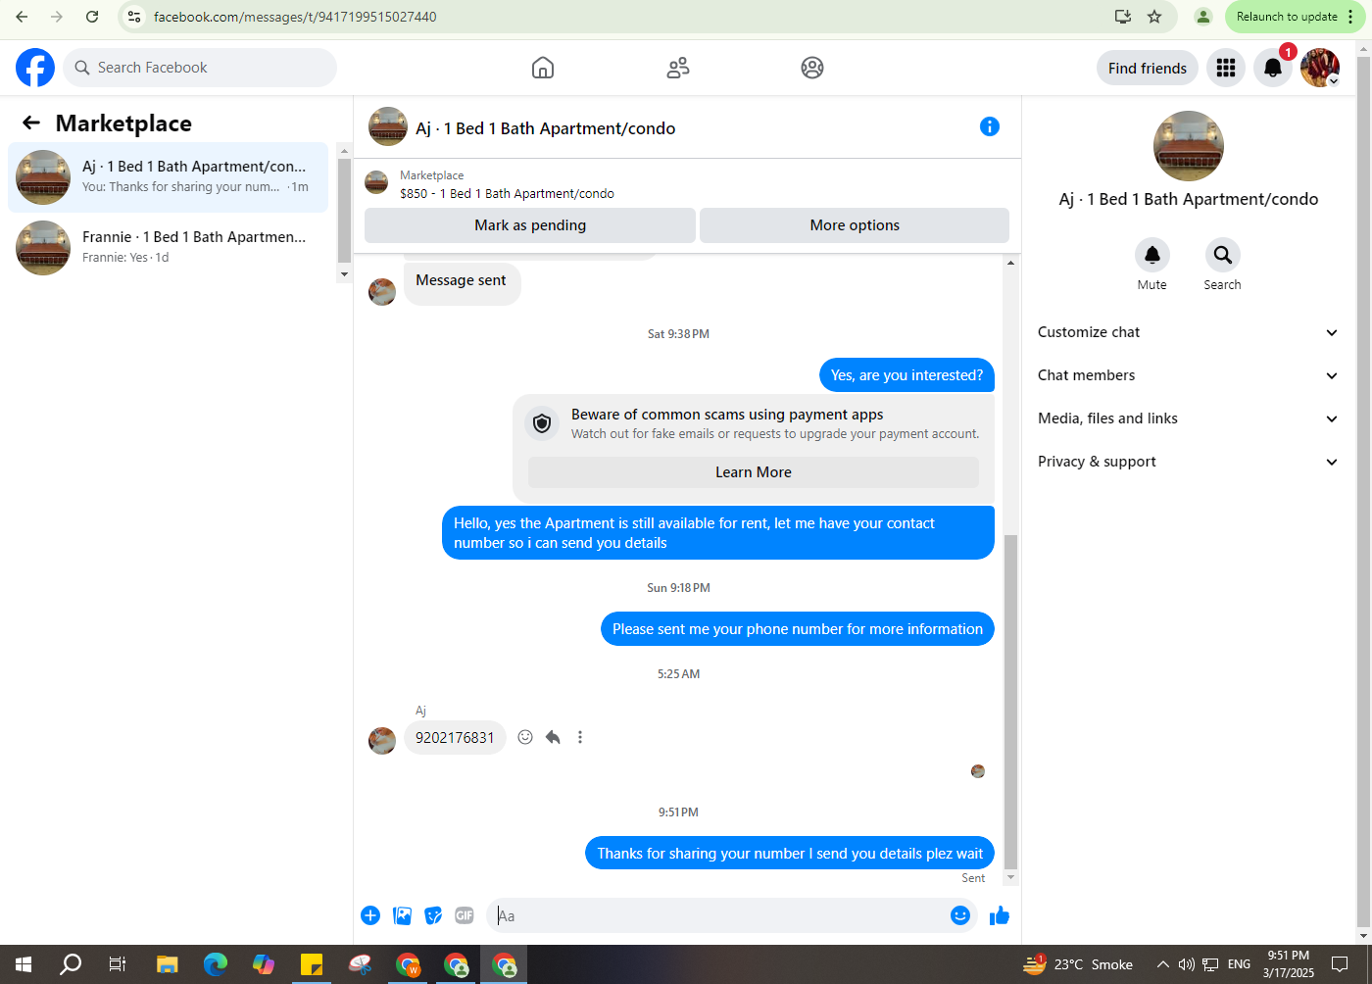Viewport: 1372px width, 984px height.
Task: Open the Aj apartment conversation
Action: click(169, 177)
